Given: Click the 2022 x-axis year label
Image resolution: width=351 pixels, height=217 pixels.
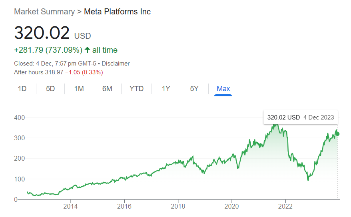Looking at the screenshot, I should point(285,207).
